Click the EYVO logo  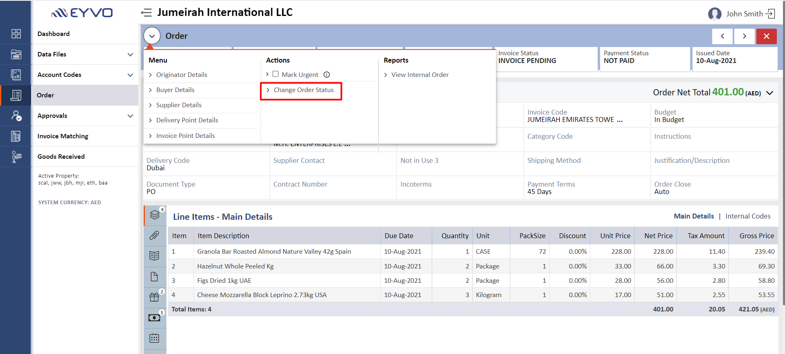click(x=82, y=13)
